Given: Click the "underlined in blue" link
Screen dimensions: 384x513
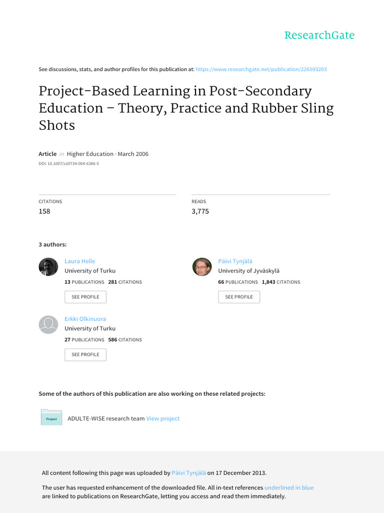Looking at the screenshot, I should pos(289,487).
